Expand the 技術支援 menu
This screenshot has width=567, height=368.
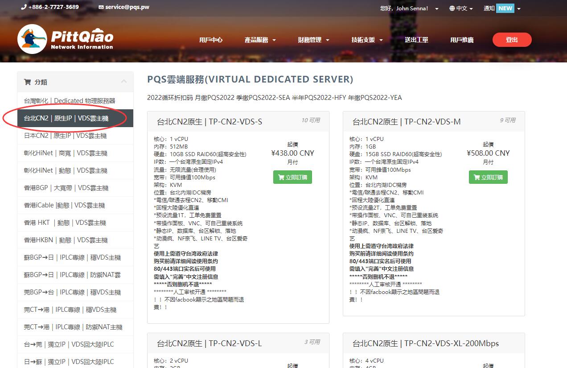[x=367, y=40]
